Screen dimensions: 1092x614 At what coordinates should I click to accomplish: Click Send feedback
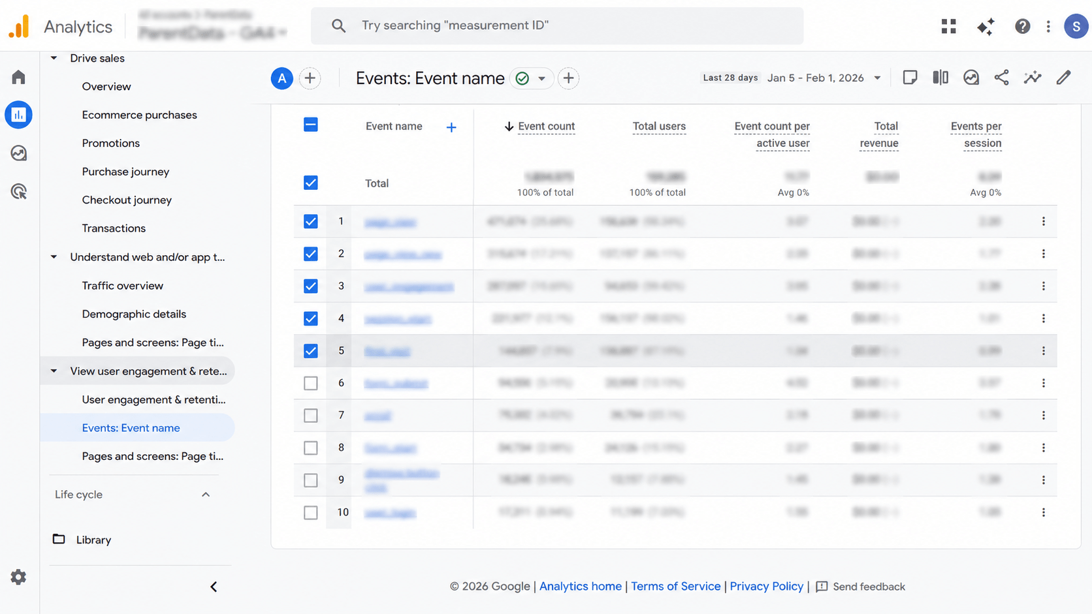pyautogui.click(x=860, y=587)
